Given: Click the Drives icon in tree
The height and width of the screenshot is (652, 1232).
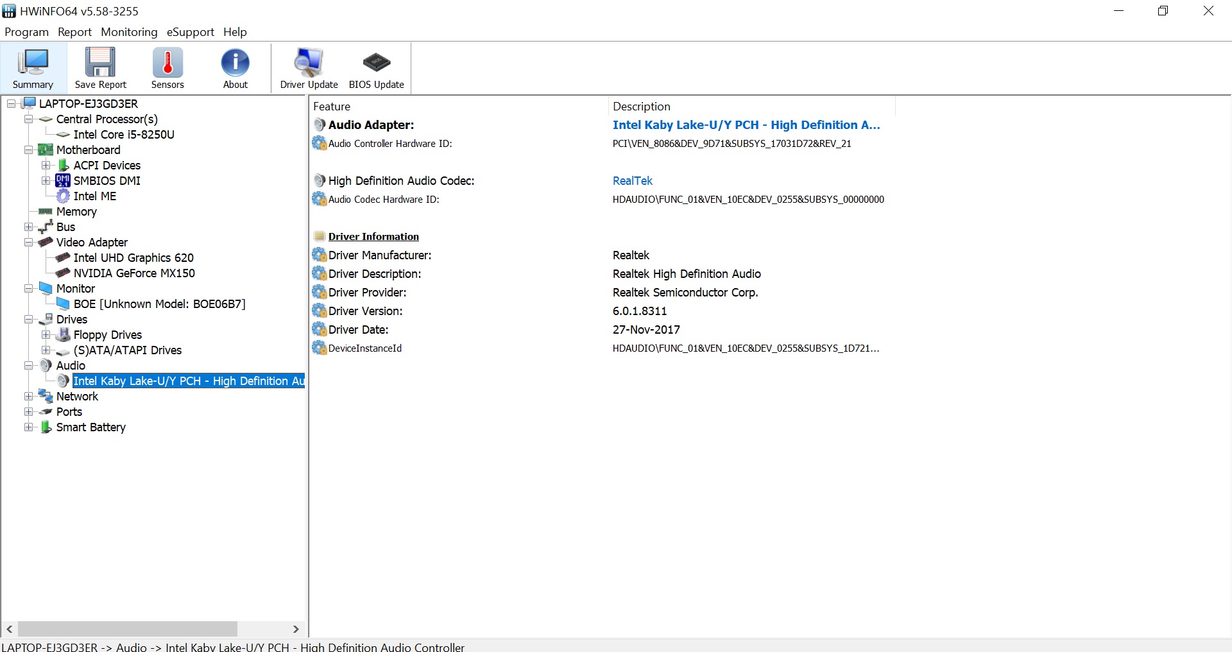Looking at the screenshot, I should pyautogui.click(x=46, y=319).
